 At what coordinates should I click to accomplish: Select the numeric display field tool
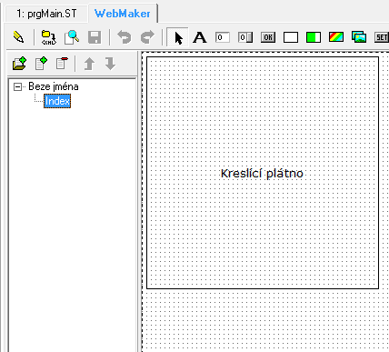(x=223, y=37)
